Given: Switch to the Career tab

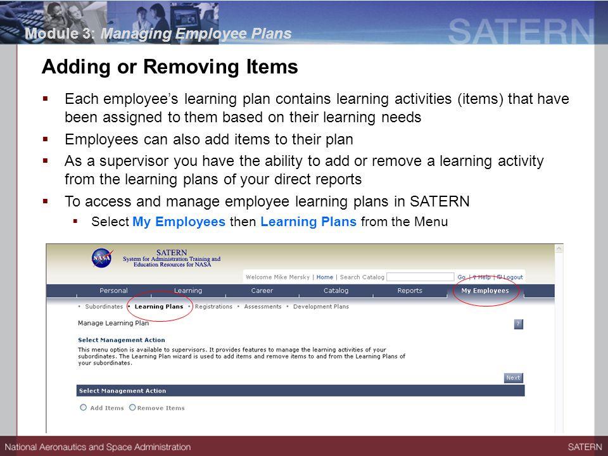Looking at the screenshot, I should point(262,291).
